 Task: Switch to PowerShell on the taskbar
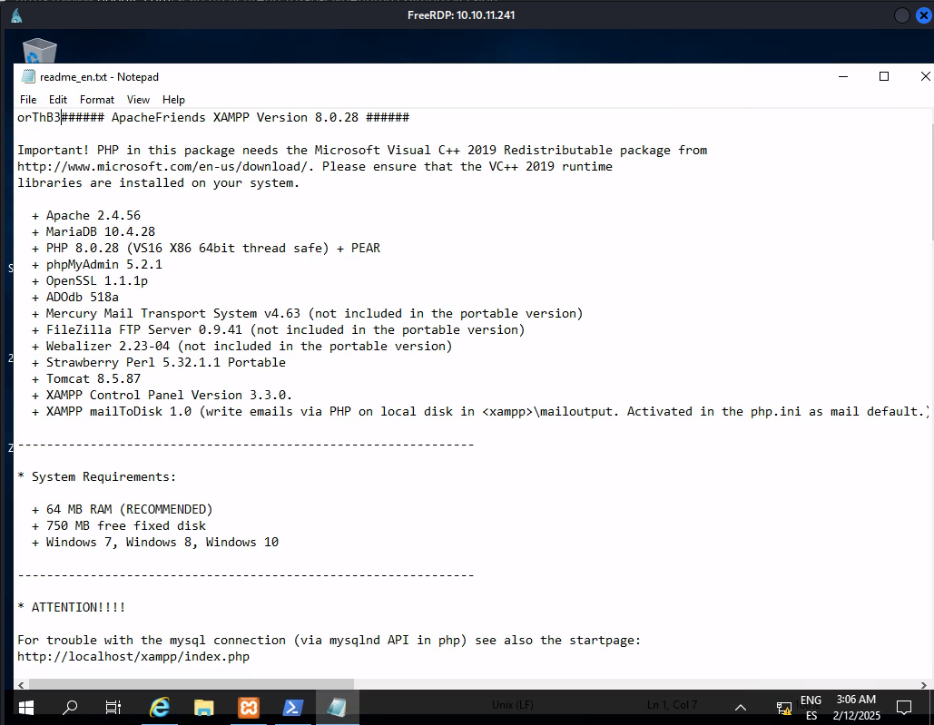pos(292,707)
